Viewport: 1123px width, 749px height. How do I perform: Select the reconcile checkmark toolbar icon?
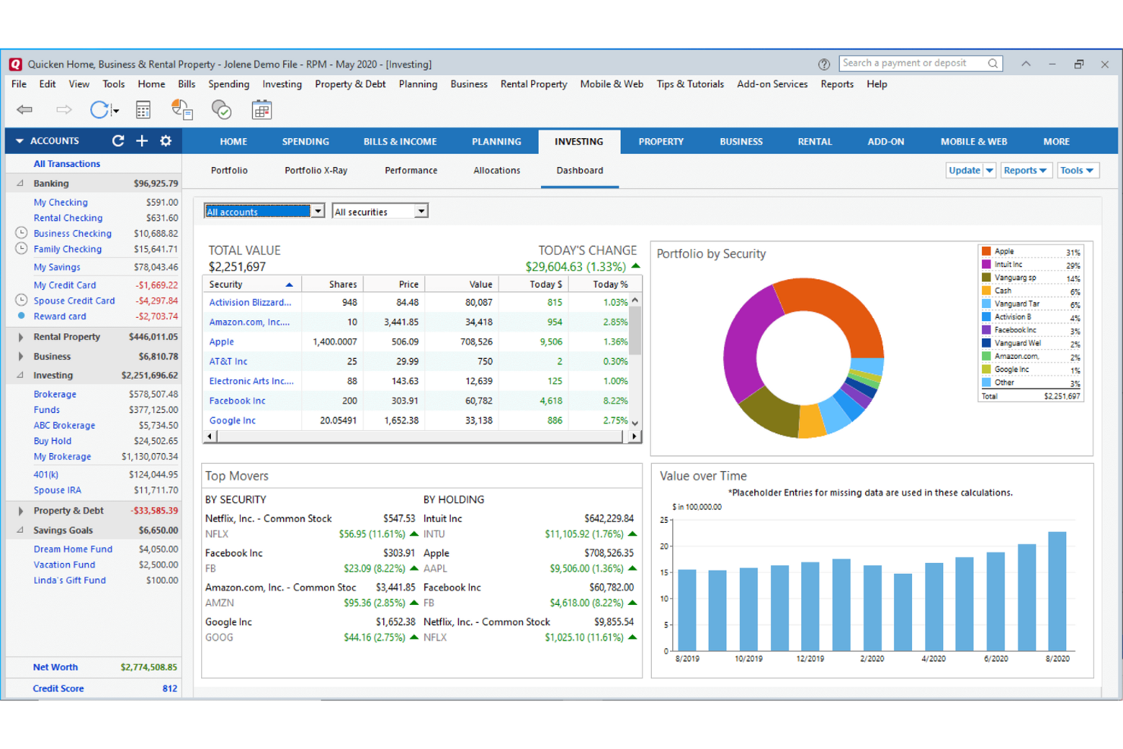click(222, 109)
